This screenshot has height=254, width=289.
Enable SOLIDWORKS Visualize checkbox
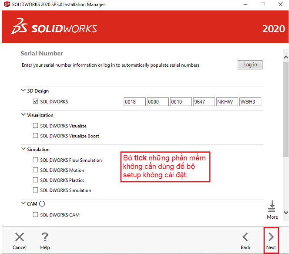36,126
